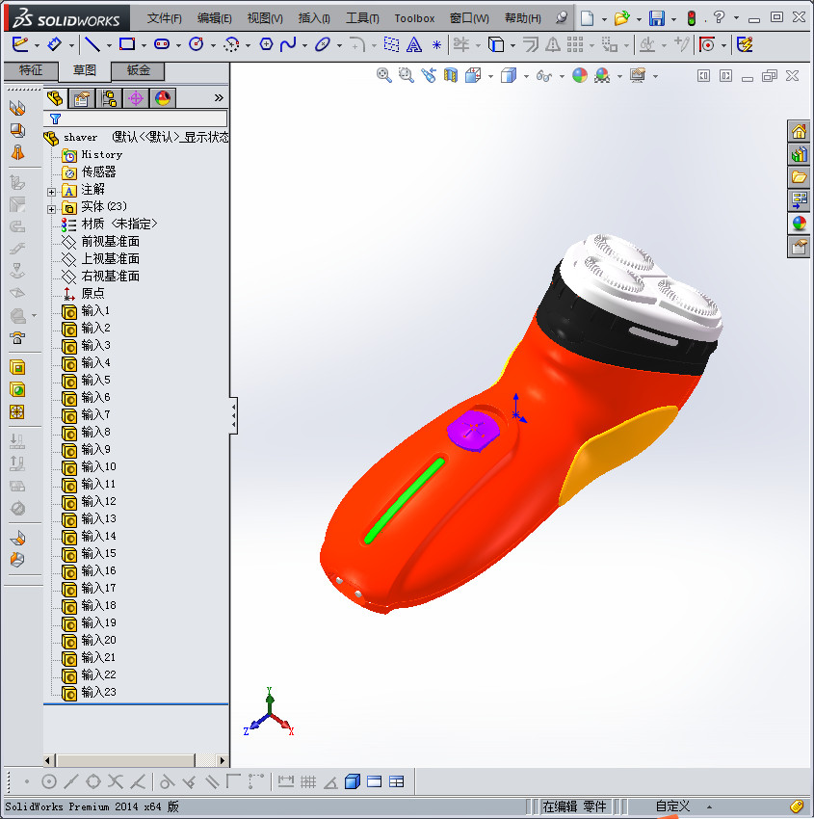Click the purple power button on shaver
This screenshot has width=814, height=819.
point(473,430)
